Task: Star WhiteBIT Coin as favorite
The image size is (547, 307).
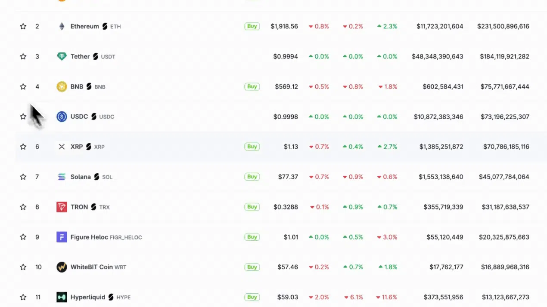Action: point(23,267)
